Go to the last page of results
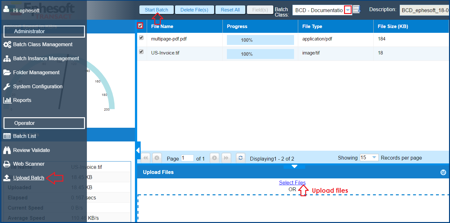Image resolution: width=450 pixels, height=223 pixels. [x=226, y=158]
